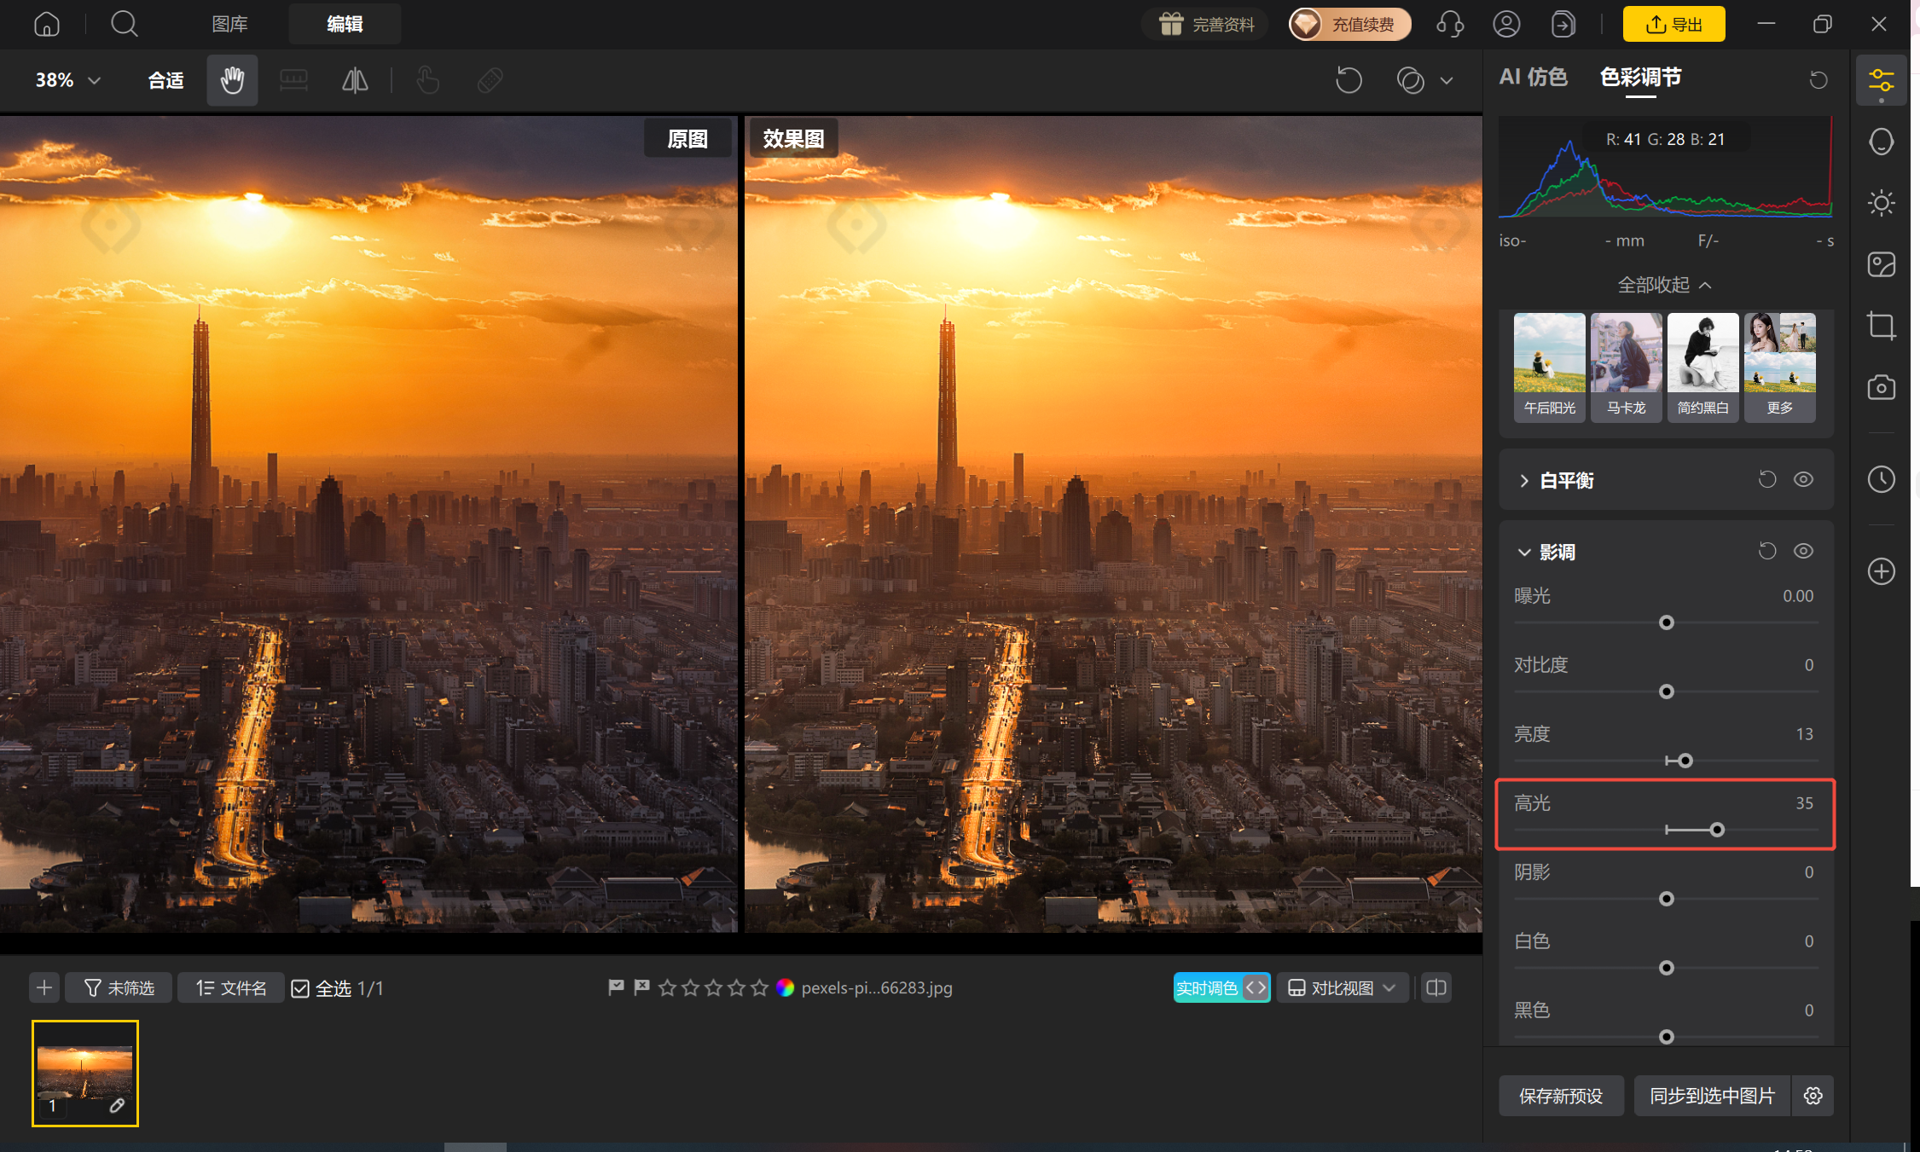Screen dimensions: 1920x1152
Task: Click the camera snapshot icon in the sidebar
Action: [x=1881, y=387]
